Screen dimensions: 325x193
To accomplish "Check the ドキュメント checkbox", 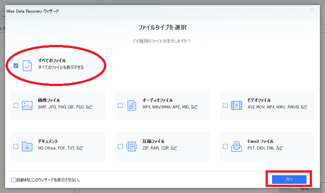I will [x=16, y=147].
